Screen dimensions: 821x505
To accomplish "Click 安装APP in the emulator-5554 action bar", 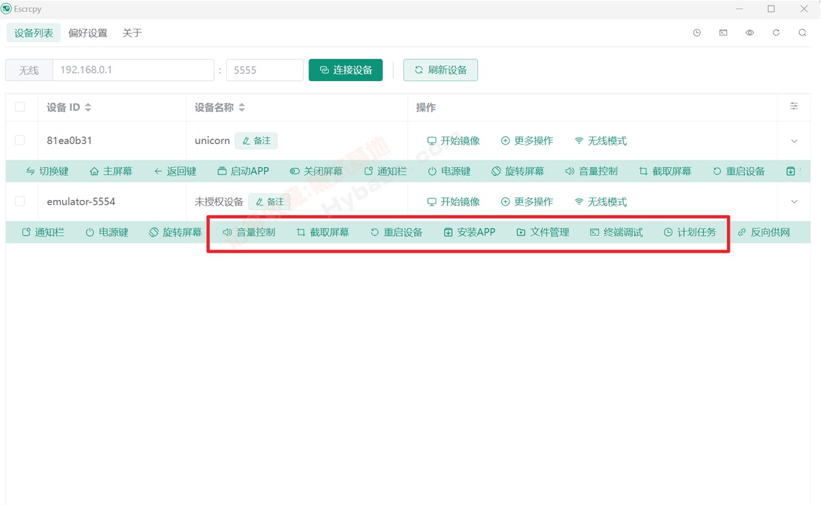I will tap(469, 232).
